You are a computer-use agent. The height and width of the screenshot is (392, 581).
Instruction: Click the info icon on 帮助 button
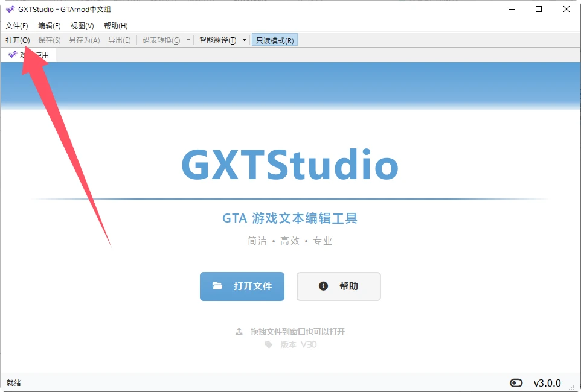(323, 286)
